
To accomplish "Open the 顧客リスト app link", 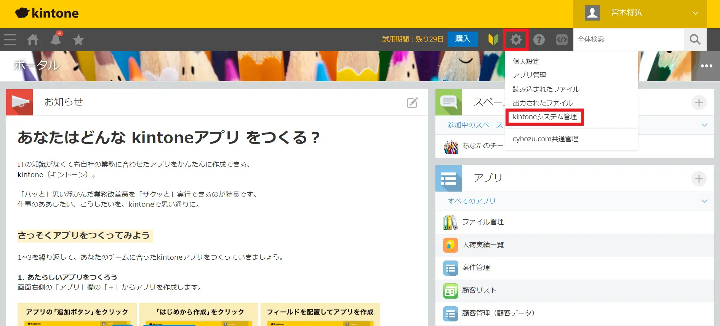I will tap(479, 291).
